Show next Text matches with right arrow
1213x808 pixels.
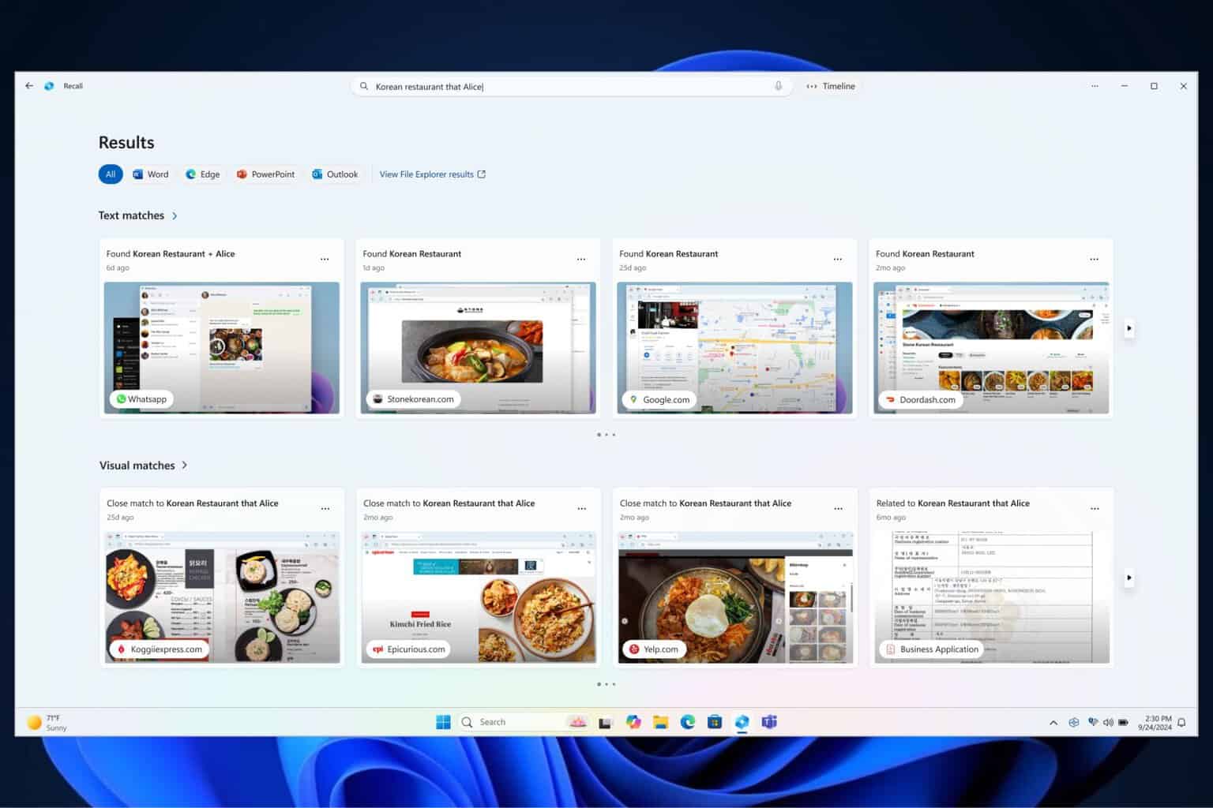coord(1129,328)
